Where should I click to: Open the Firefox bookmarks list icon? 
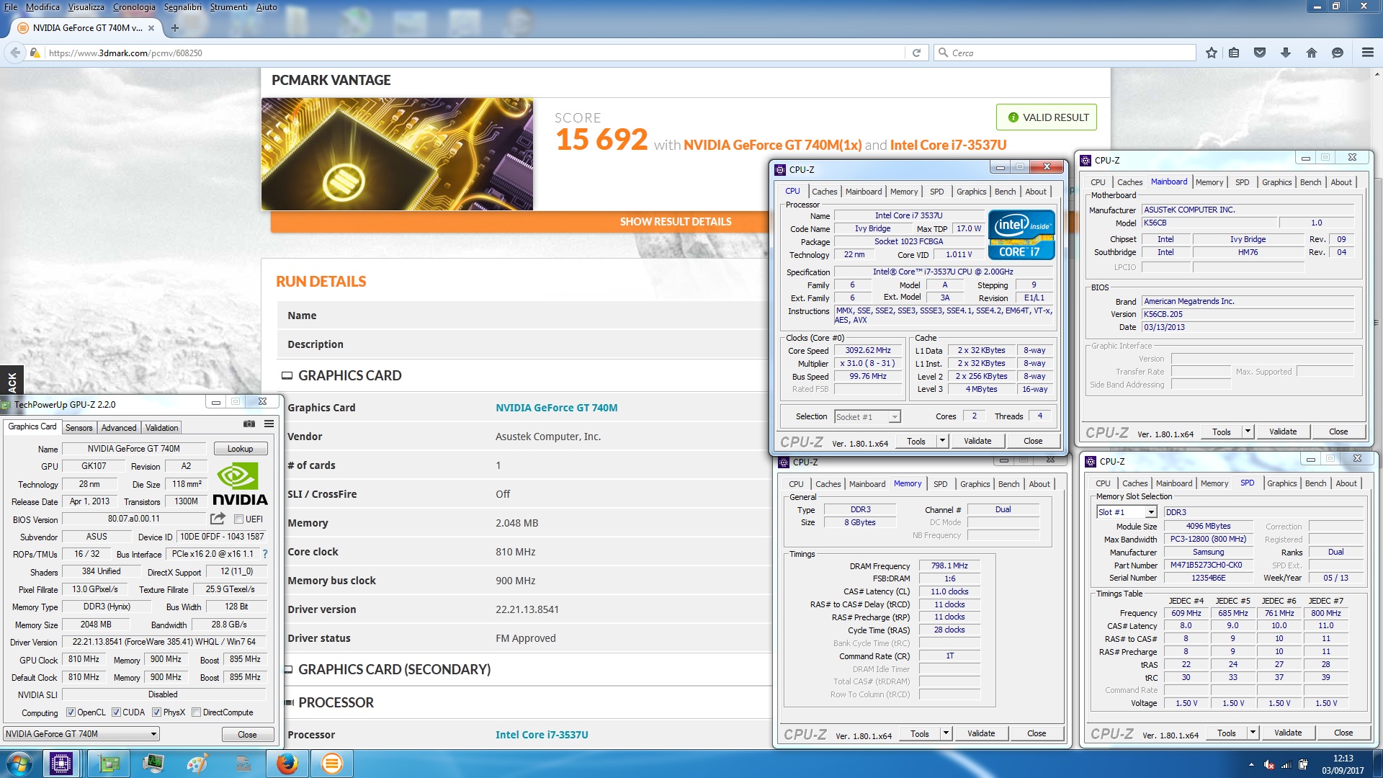tap(1234, 53)
